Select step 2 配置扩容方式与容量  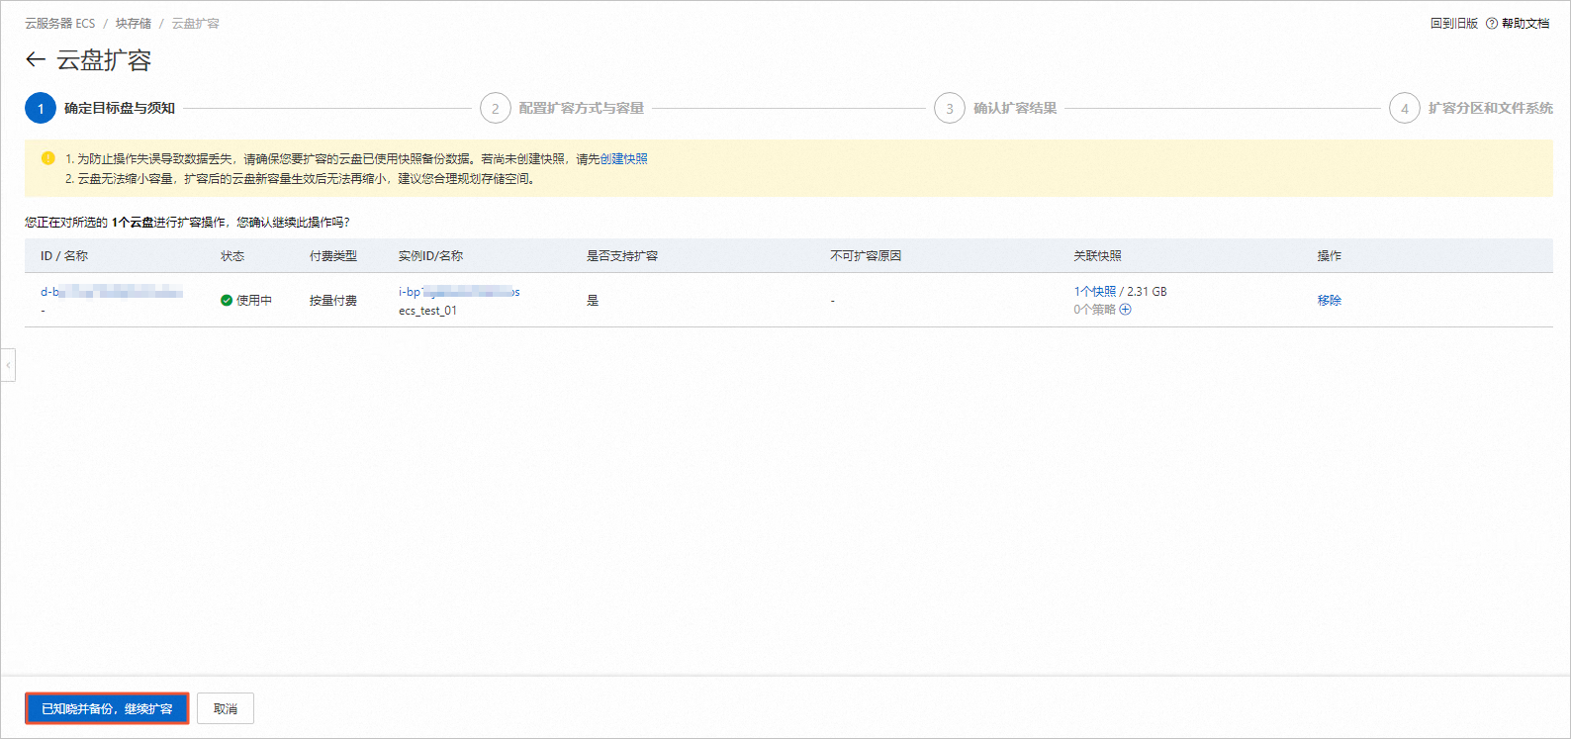click(x=562, y=109)
